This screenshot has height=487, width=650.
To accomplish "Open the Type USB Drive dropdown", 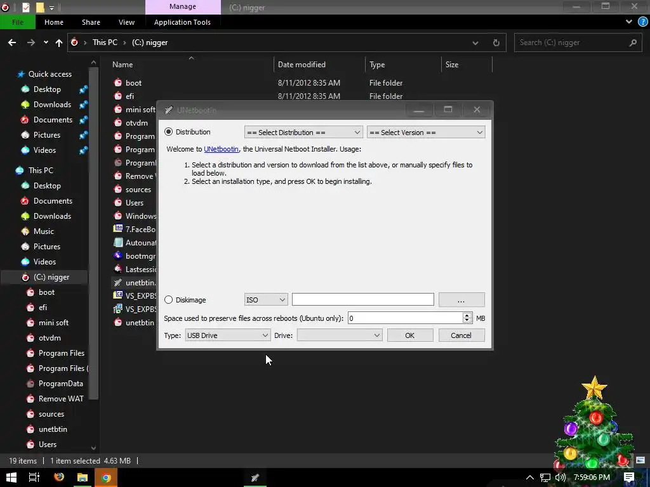I will [228, 335].
